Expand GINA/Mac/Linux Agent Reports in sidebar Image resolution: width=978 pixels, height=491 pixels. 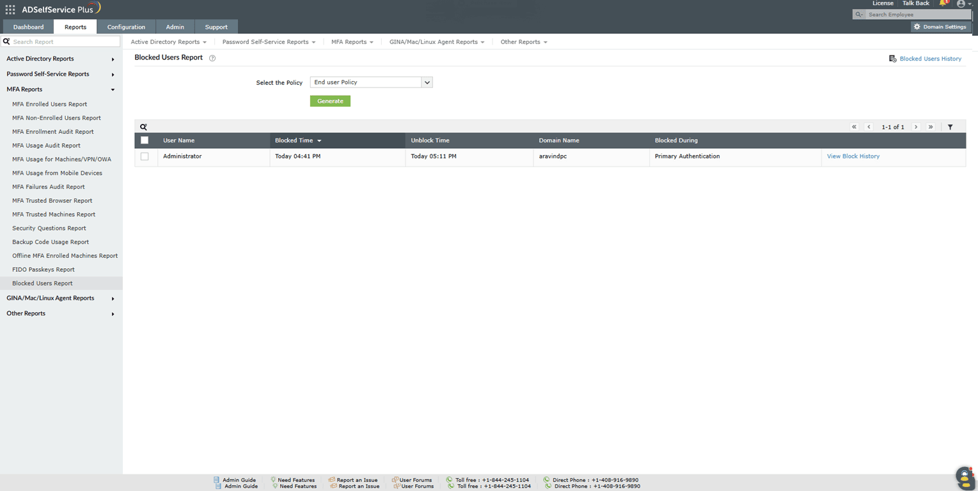tap(60, 298)
